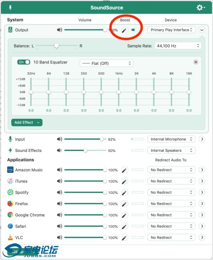Click the 16K equalizer band knob

[x=189, y=92]
